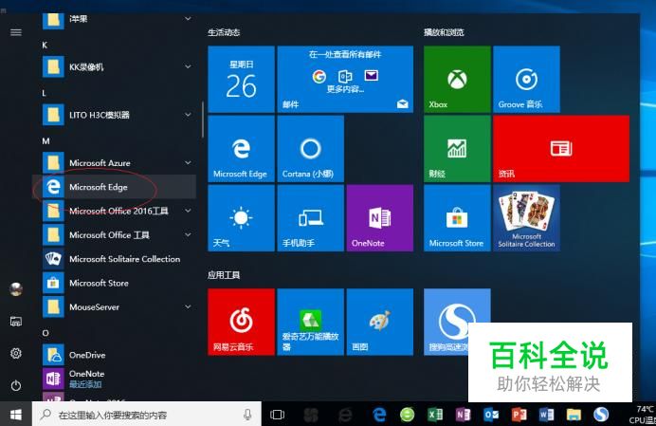Open the Microsoft Edge tile
This screenshot has width=656, height=426.
(241, 149)
